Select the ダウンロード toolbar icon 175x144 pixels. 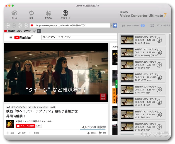pos(65,14)
